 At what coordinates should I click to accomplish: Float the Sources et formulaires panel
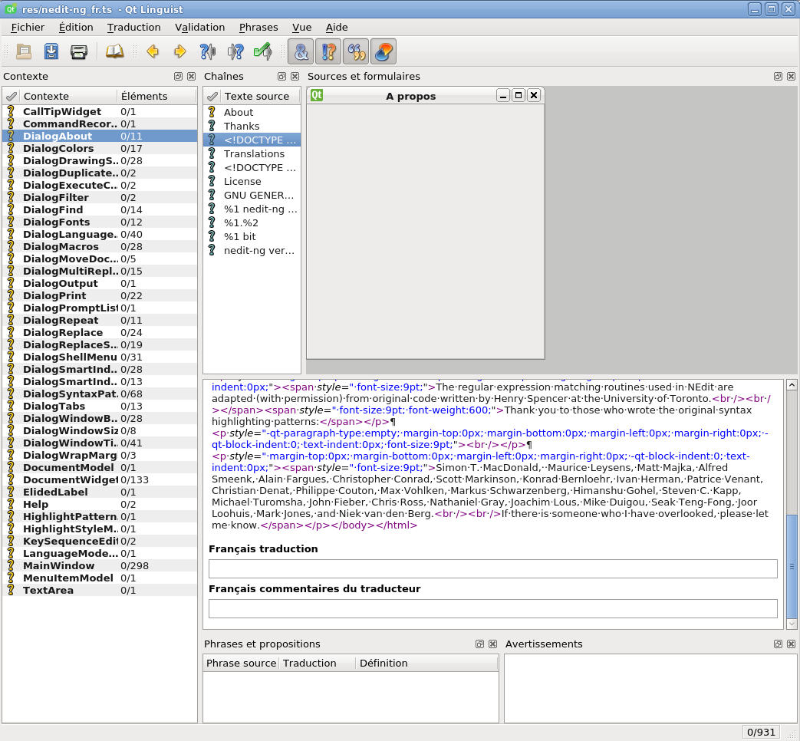pos(778,77)
